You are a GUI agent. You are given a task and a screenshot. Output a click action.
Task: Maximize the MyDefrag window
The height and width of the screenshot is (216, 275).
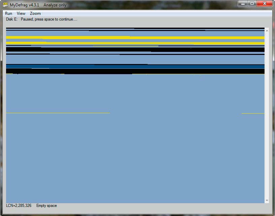point(252,3)
